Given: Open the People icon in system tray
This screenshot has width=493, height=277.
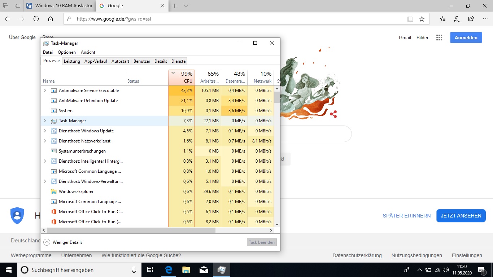Looking at the screenshot, I should click(407, 270).
